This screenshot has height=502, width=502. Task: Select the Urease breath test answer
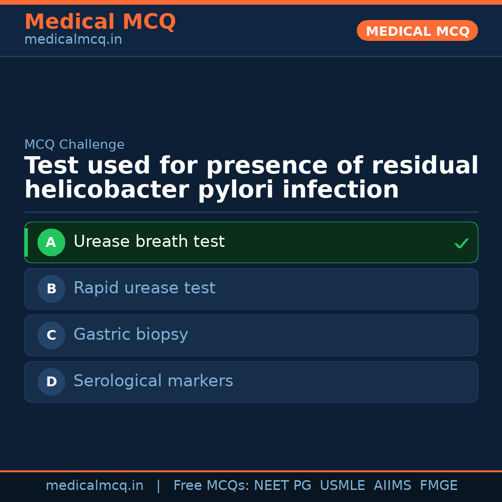[149, 242]
